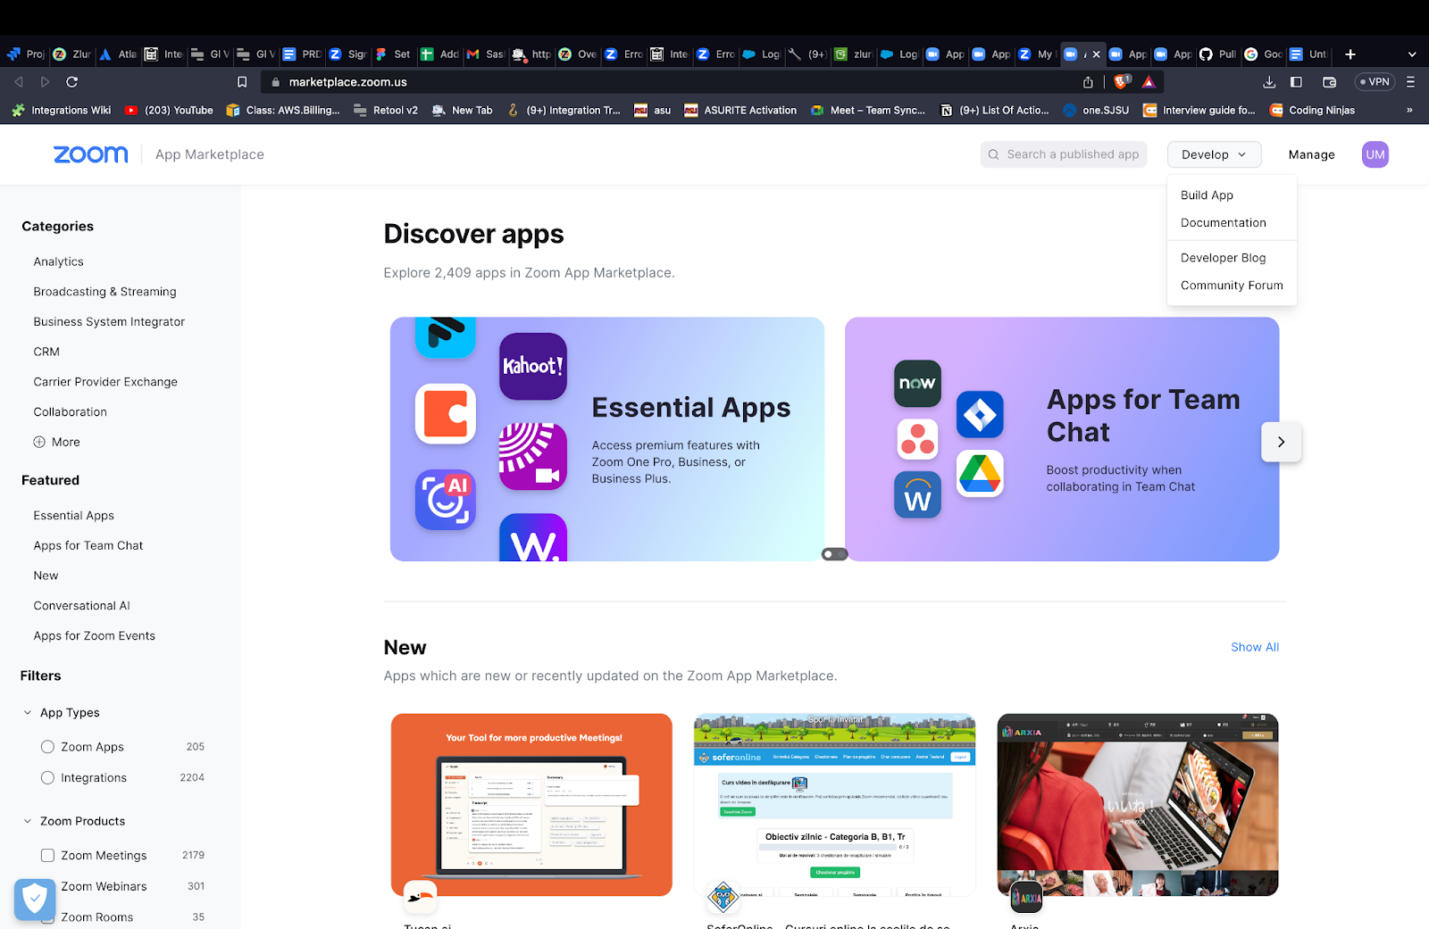The width and height of the screenshot is (1429, 929).
Task: Click the Brave shields icon
Action: pos(1122,81)
